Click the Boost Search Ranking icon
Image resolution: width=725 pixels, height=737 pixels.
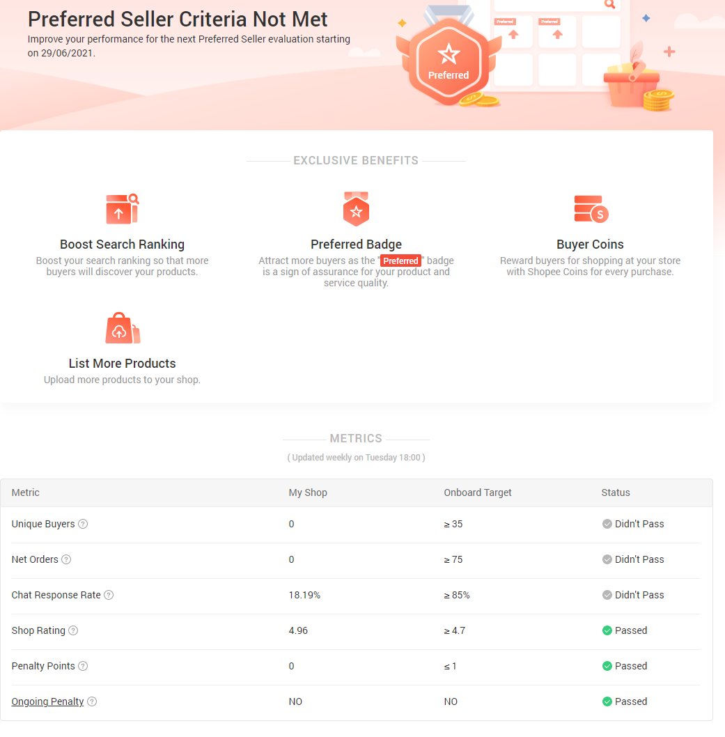pyautogui.click(x=122, y=209)
